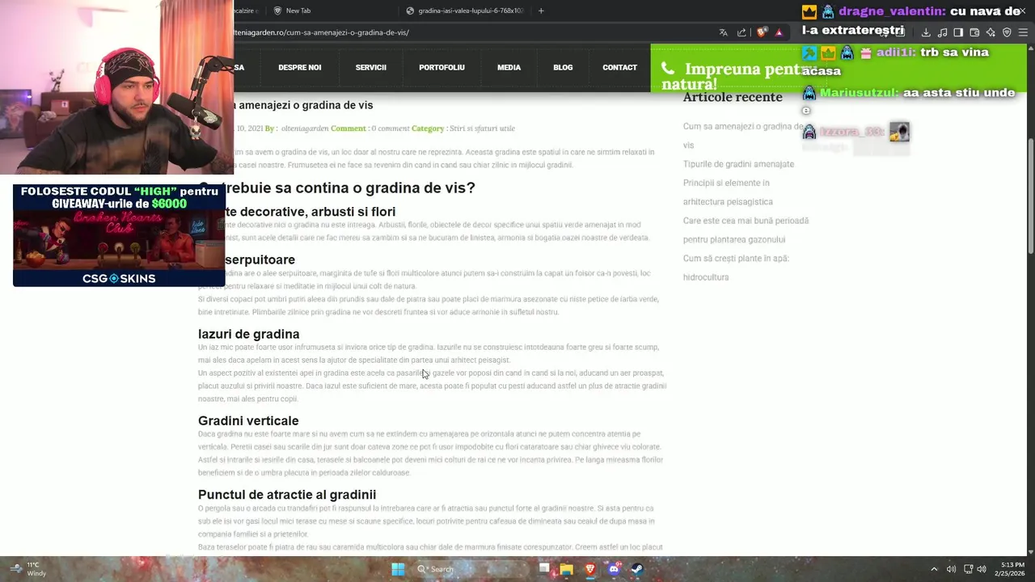Open MEDIA menu item

click(x=509, y=67)
